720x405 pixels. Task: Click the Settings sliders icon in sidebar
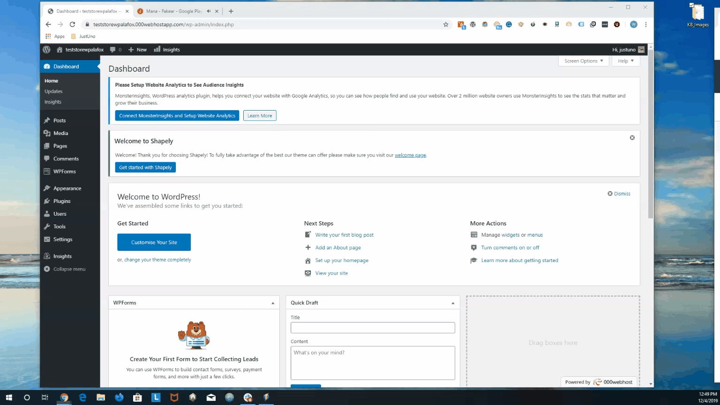pos(47,239)
